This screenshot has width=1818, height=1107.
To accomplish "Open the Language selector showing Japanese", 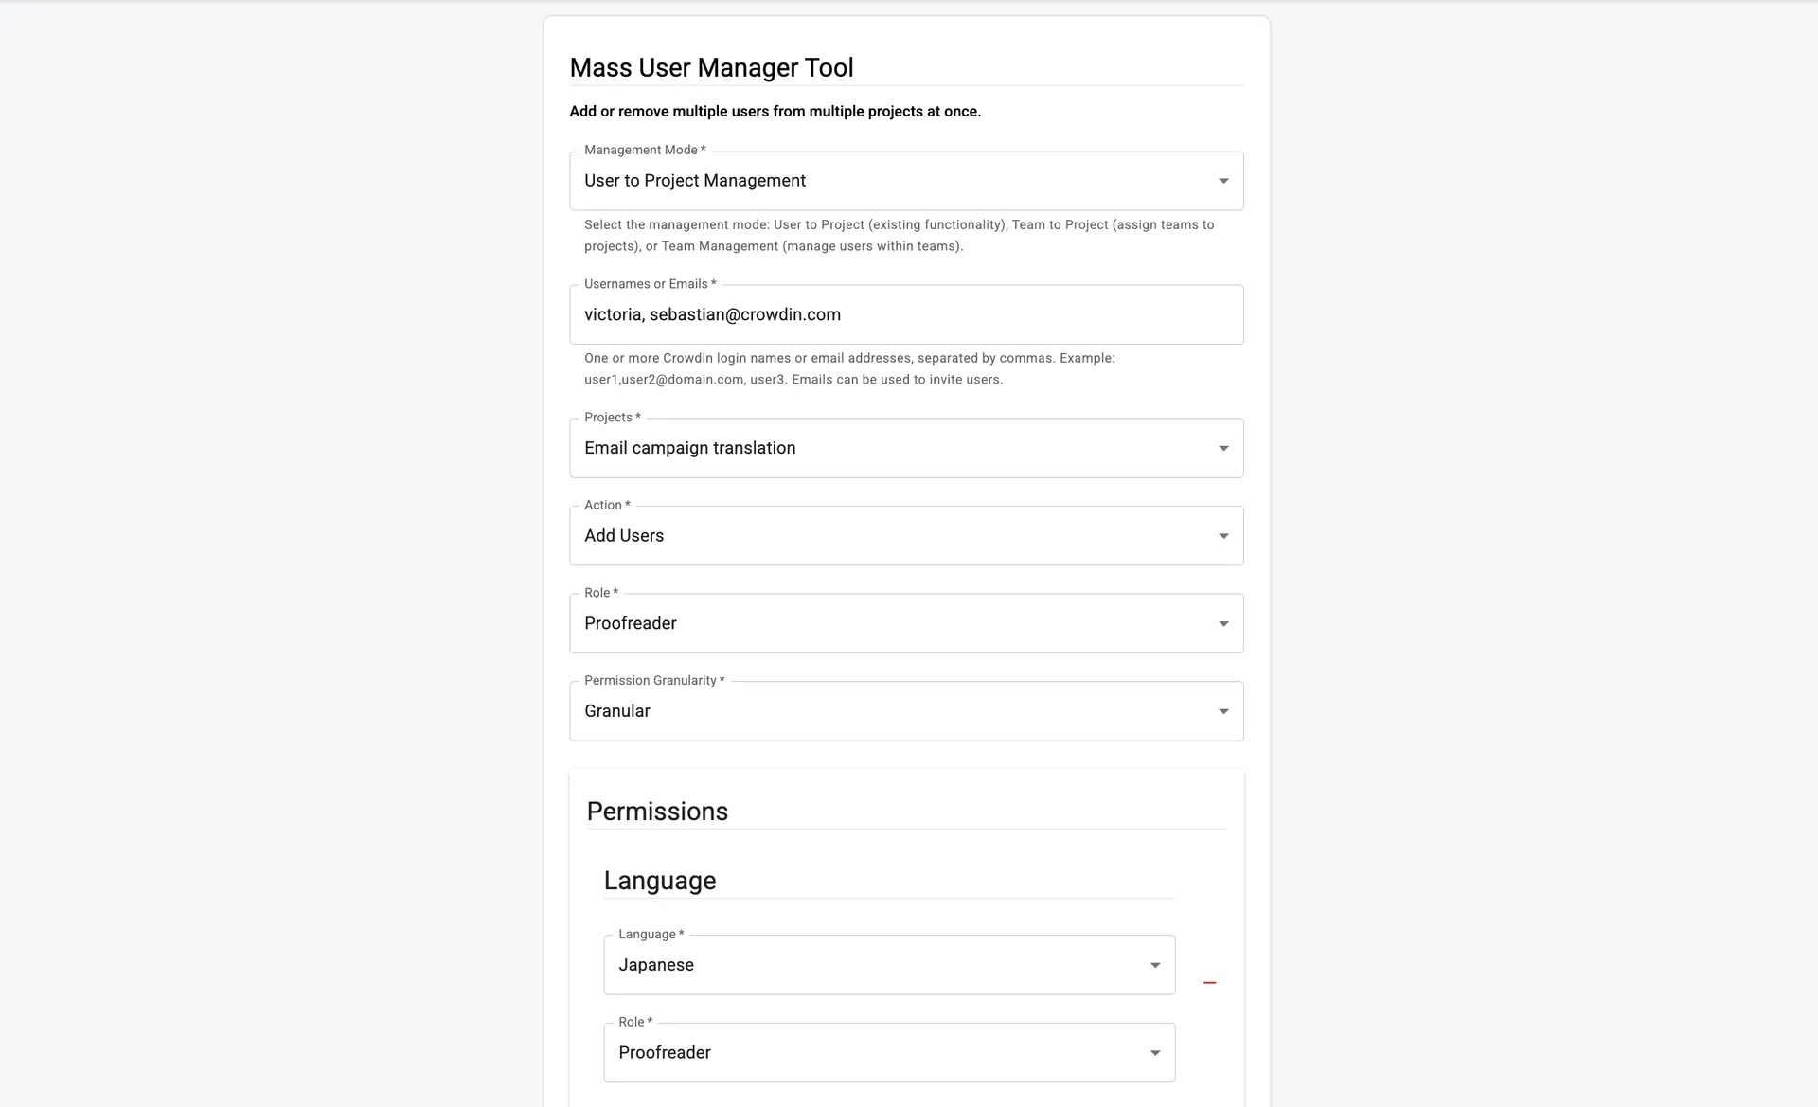I will click(x=852, y=964).
